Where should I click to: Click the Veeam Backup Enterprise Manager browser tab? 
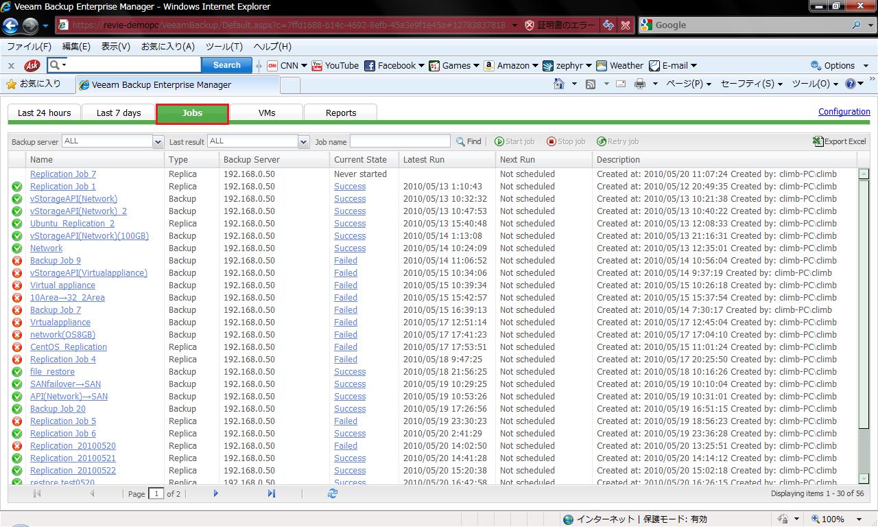(176, 85)
